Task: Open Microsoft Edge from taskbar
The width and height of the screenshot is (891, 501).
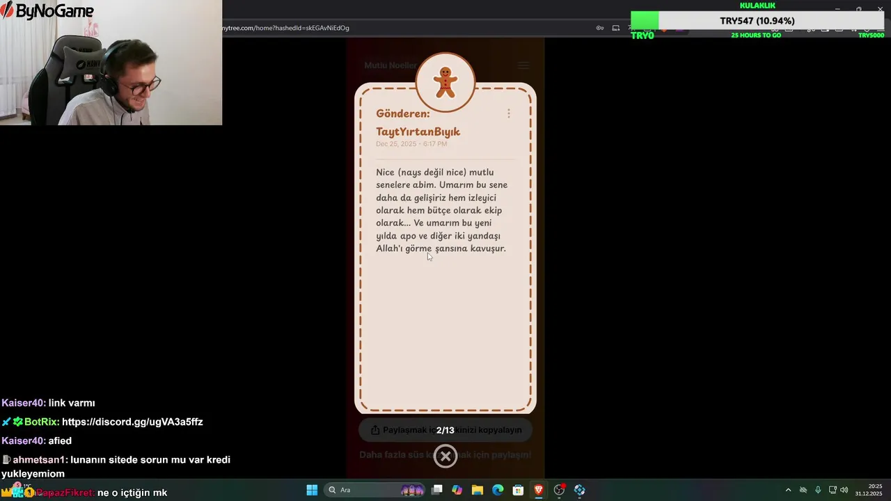Action: pyautogui.click(x=498, y=490)
